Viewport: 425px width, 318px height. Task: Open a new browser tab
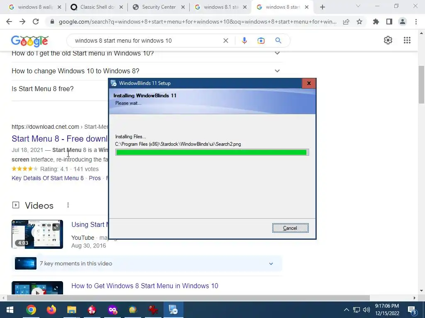click(322, 7)
